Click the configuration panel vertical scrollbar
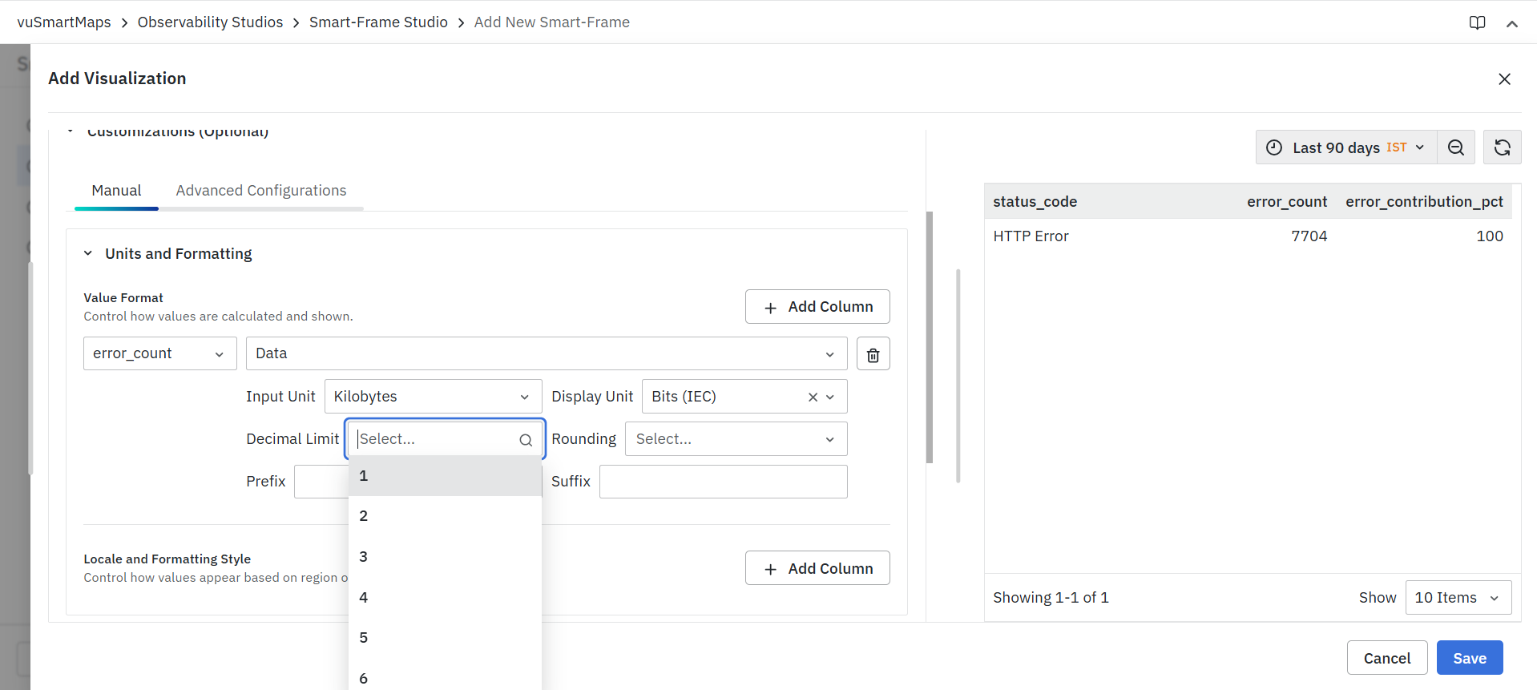This screenshot has width=1537, height=690. click(x=930, y=337)
